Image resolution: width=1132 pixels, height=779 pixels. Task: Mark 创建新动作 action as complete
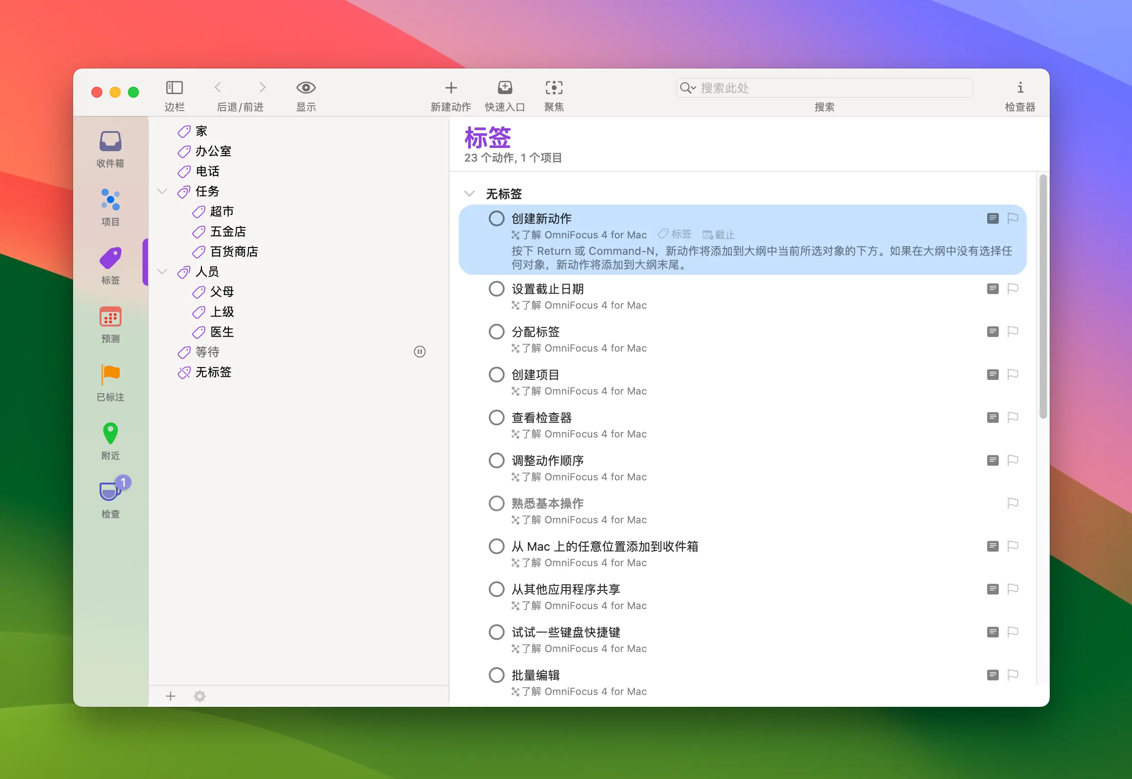tap(496, 219)
